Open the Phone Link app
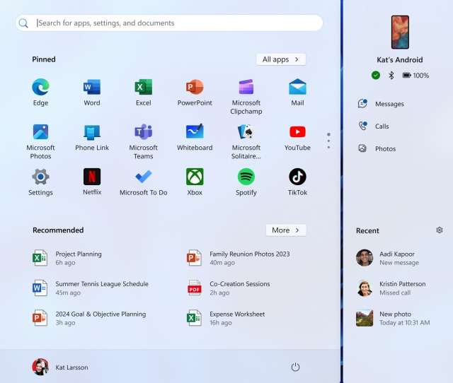The height and width of the screenshot is (383, 453). point(92,138)
